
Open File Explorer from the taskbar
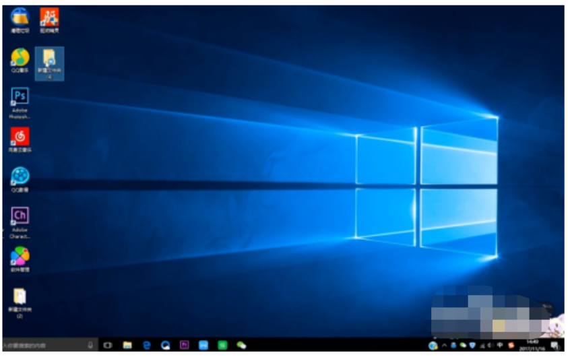click(x=127, y=346)
